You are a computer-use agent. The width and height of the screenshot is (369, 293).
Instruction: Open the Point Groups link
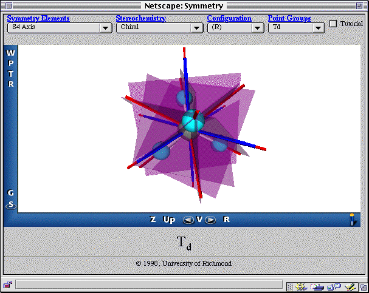(289, 18)
